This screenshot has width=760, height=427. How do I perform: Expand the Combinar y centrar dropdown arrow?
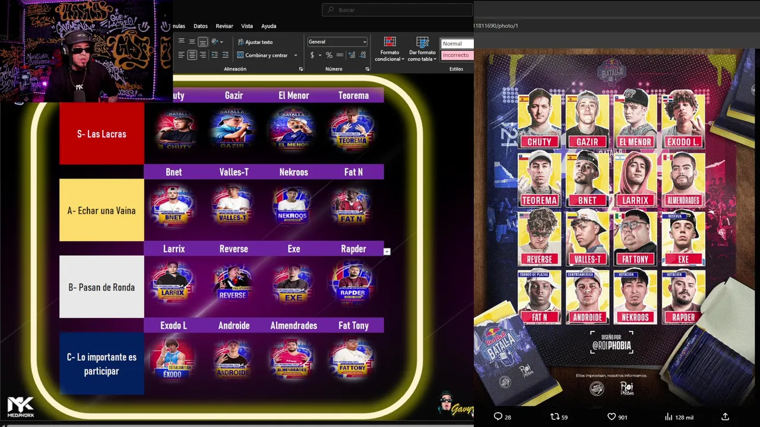coord(295,55)
